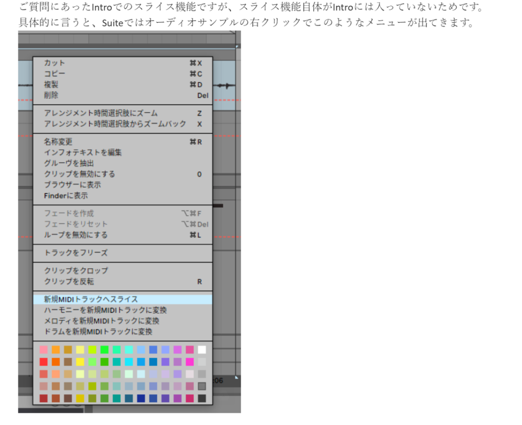Choose ドラムを新規MIDIトラックに変換
The height and width of the screenshot is (425, 522).
pyautogui.click(x=98, y=332)
